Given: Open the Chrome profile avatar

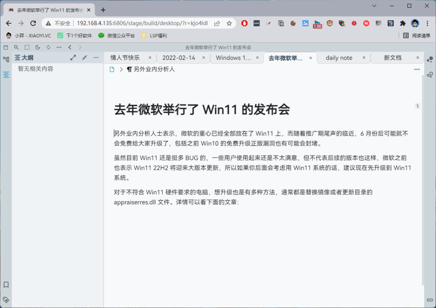Looking at the screenshot, I should click(415, 23).
